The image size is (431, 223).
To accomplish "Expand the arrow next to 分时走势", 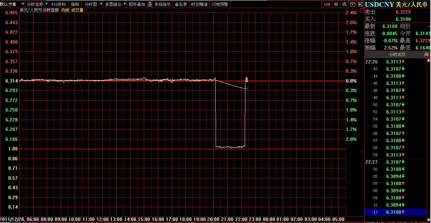I will click(46, 4).
